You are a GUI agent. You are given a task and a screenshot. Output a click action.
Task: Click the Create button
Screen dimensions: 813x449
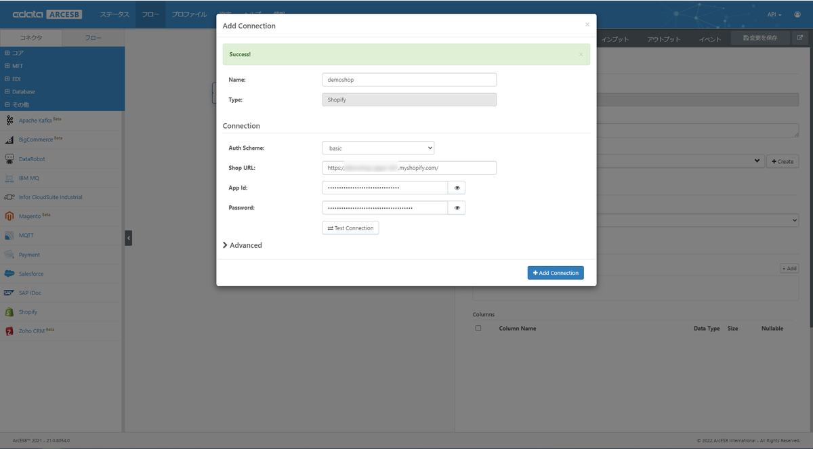(x=783, y=162)
